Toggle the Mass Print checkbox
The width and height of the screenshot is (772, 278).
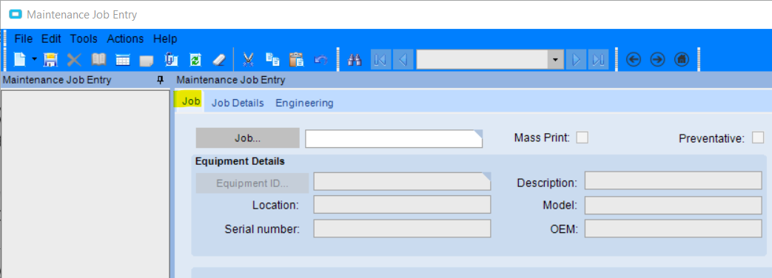coord(583,138)
